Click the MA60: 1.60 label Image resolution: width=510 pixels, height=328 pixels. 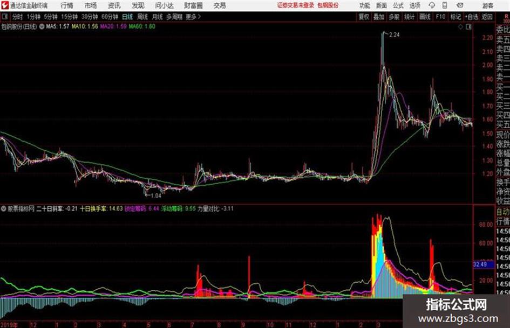pyautogui.click(x=142, y=26)
